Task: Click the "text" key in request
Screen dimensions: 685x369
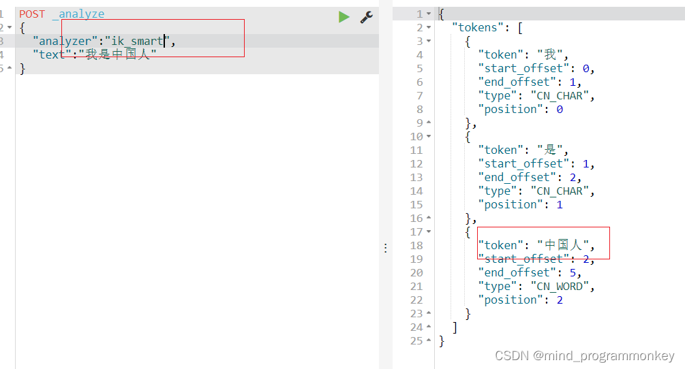Action: coord(52,54)
